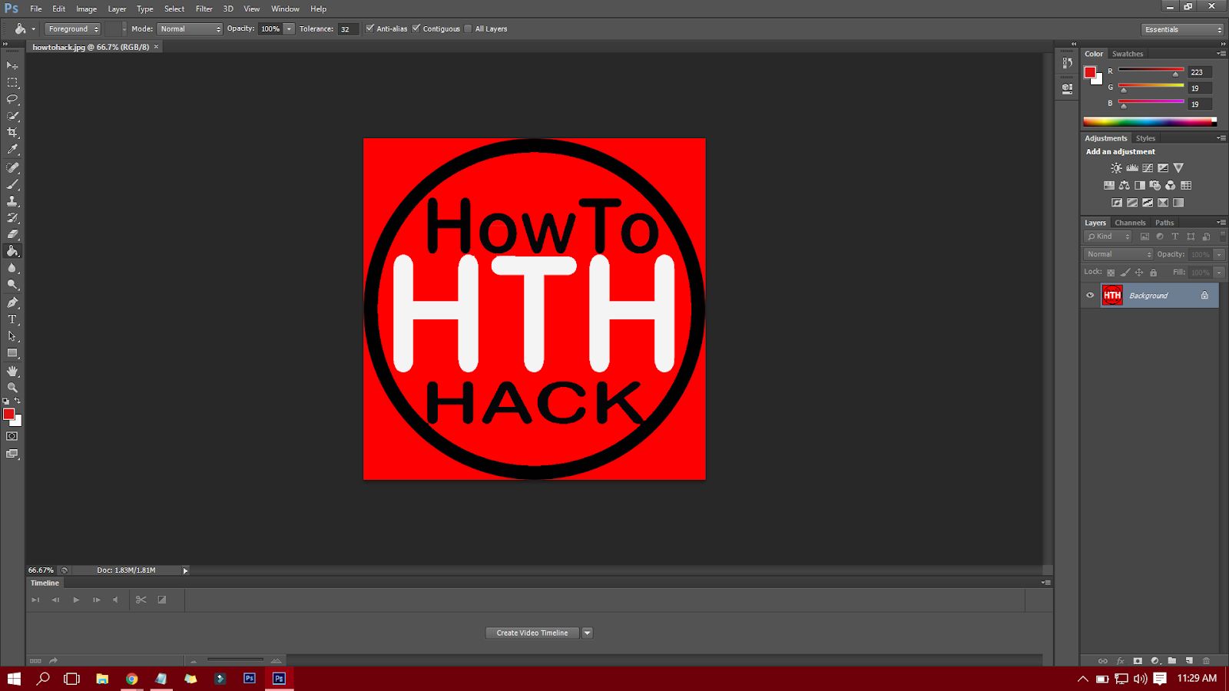Select the Move tool
Viewport: 1229px width, 691px height.
(12, 65)
